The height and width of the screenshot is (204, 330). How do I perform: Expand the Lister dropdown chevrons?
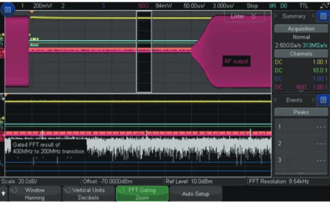pyautogui.click(x=254, y=16)
